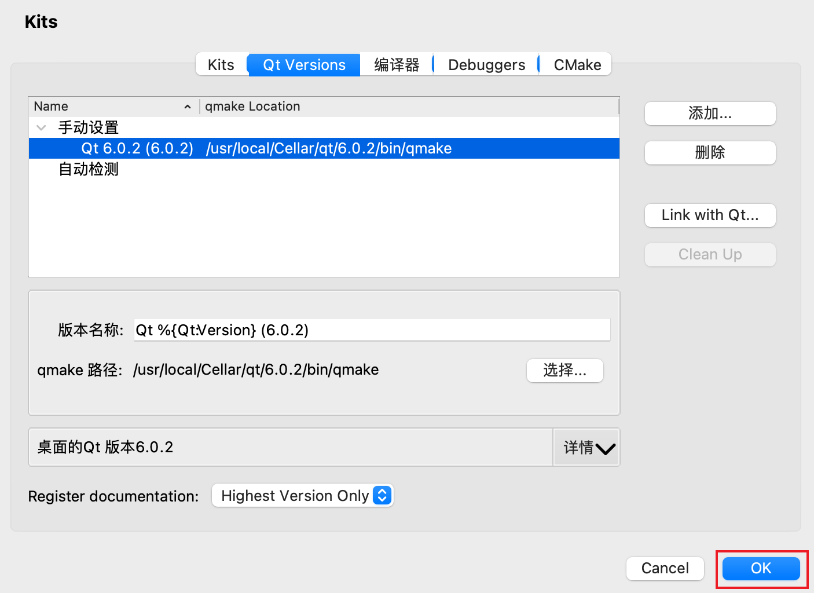Image resolution: width=814 pixels, height=593 pixels.
Task: Open the CMake tab
Action: pos(577,65)
